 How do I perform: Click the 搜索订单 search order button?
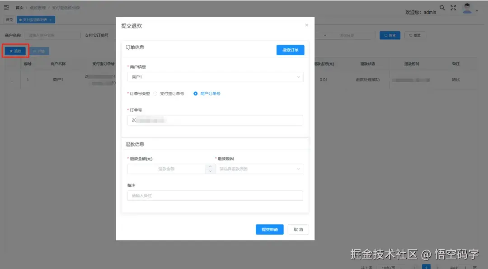tap(291, 50)
